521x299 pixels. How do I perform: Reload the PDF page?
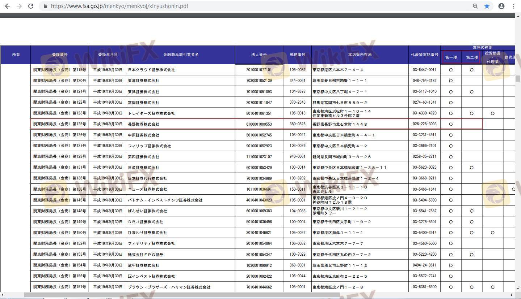click(31, 6)
